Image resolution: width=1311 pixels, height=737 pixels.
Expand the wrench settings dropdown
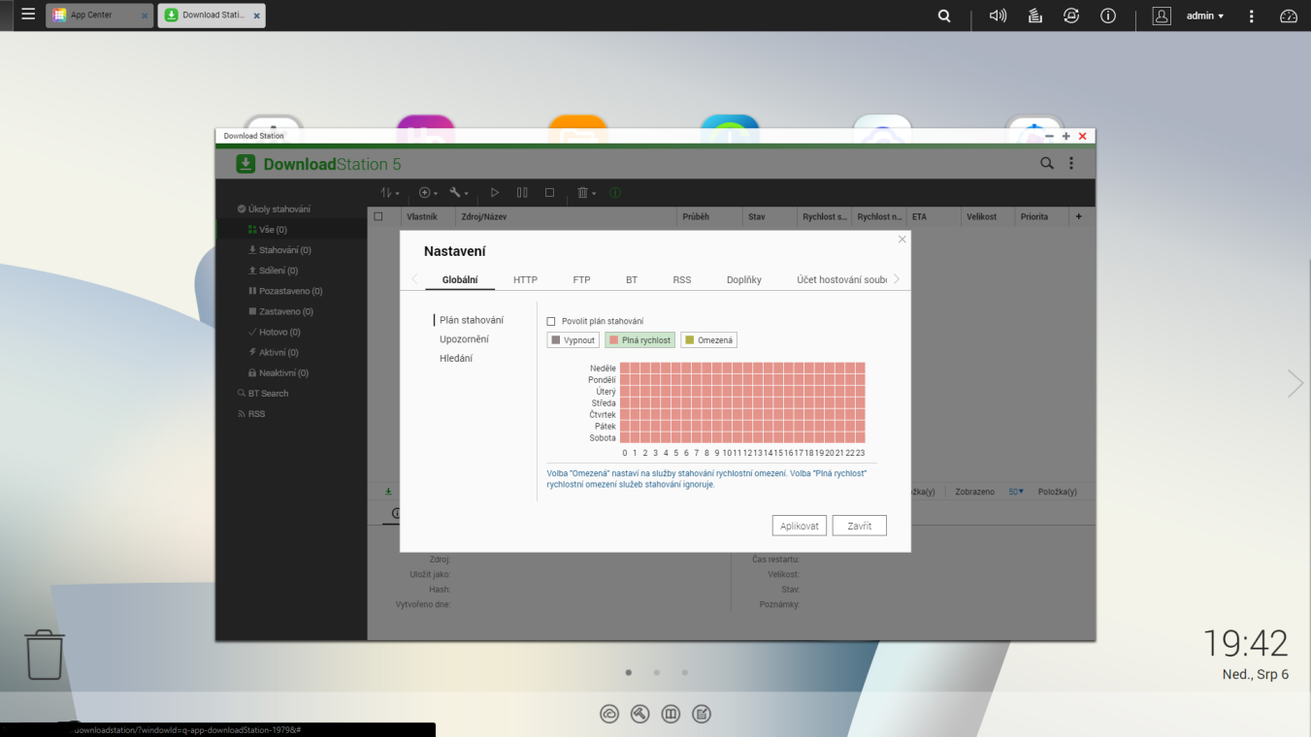[x=459, y=193]
